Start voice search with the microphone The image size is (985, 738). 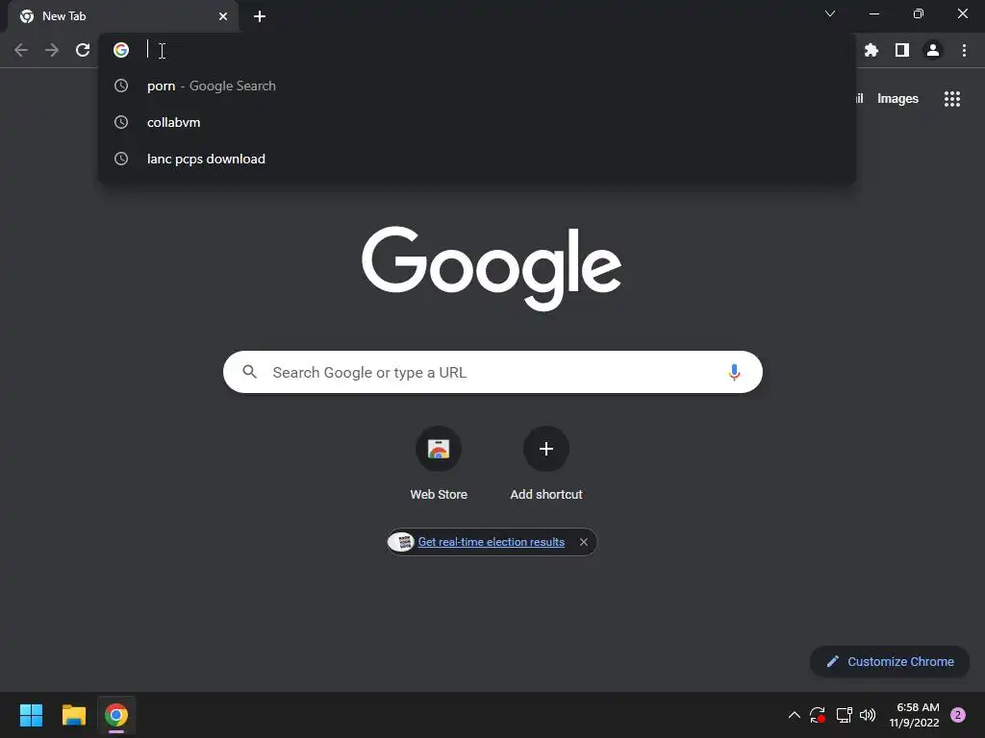734,372
